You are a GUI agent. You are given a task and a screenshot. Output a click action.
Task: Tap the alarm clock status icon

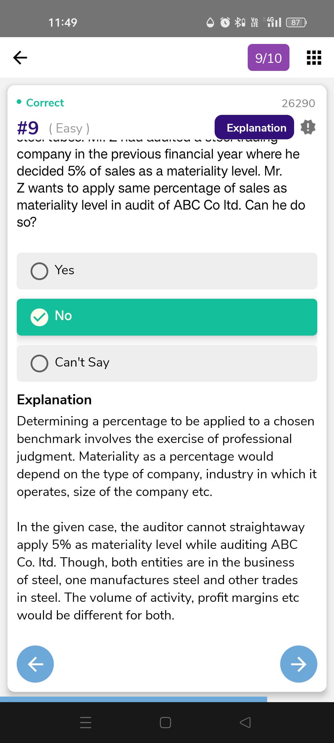[225, 22]
